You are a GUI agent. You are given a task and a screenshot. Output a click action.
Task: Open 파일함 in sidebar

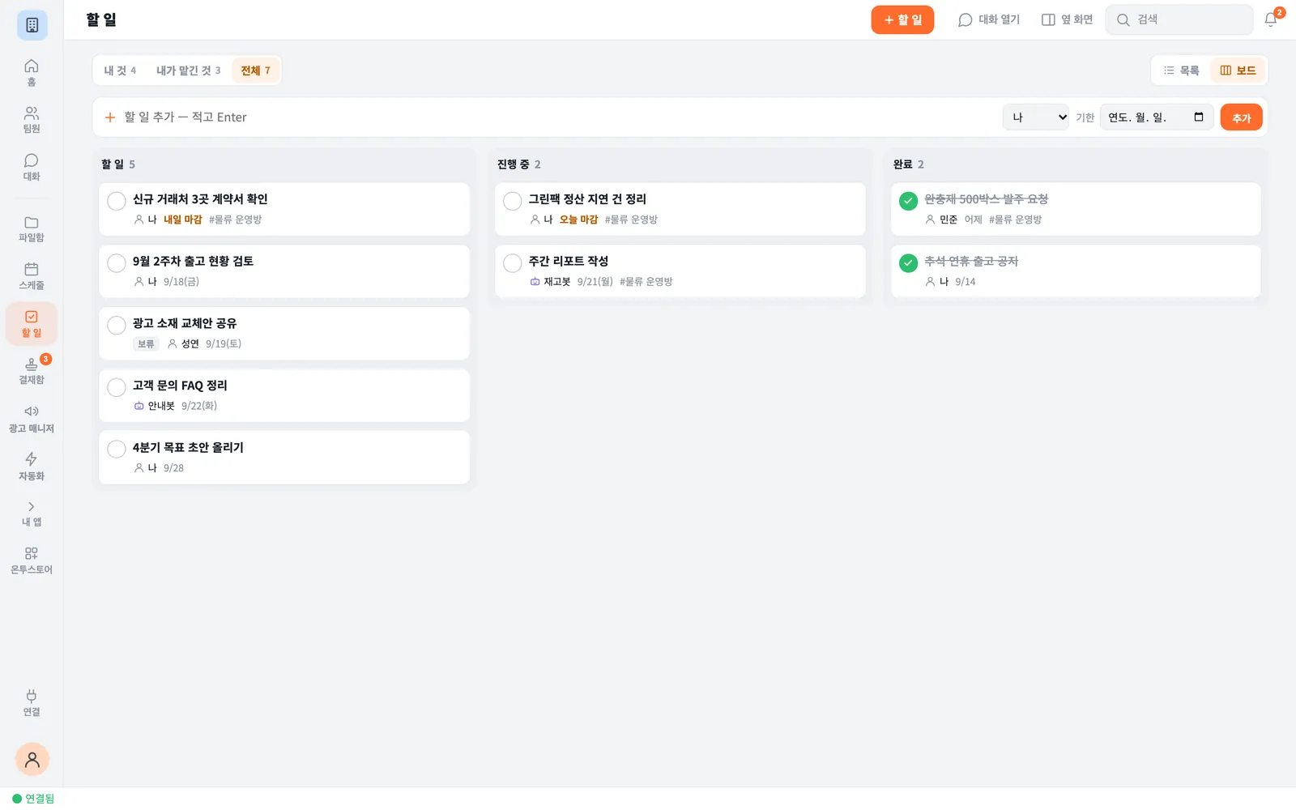tap(32, 229)
